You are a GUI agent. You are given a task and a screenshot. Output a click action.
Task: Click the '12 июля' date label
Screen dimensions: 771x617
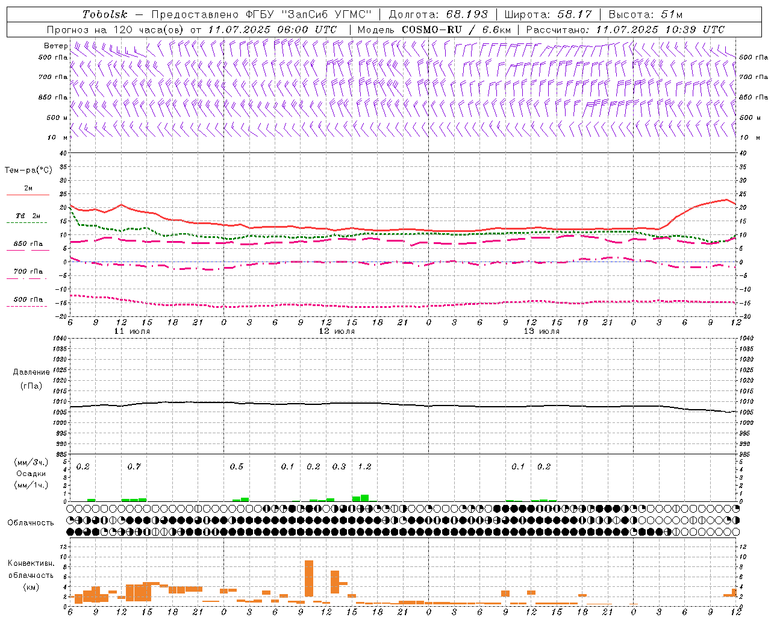click(337, 331)
